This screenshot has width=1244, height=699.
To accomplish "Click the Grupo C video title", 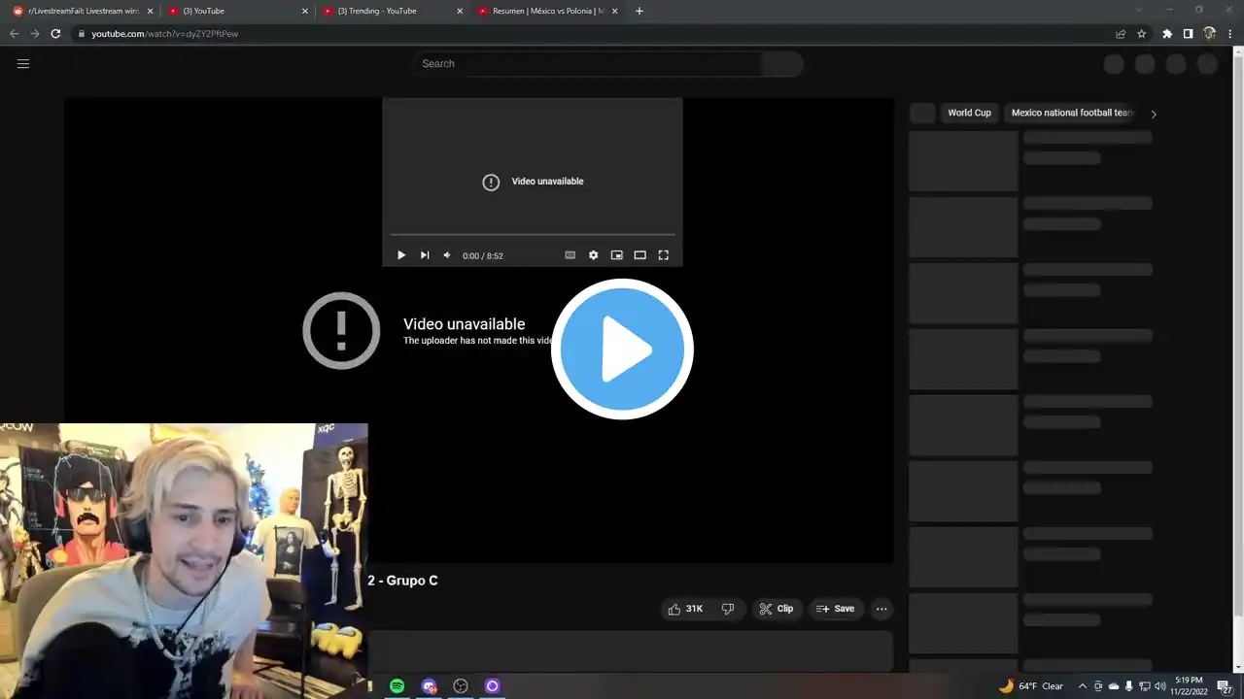I will pos(402,581).
